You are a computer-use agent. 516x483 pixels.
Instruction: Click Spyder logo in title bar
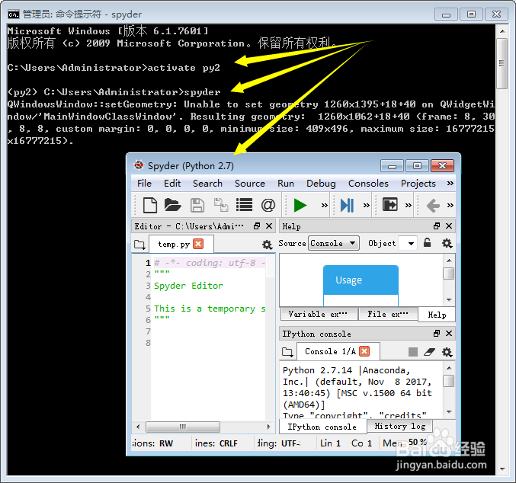coord(139,165)
